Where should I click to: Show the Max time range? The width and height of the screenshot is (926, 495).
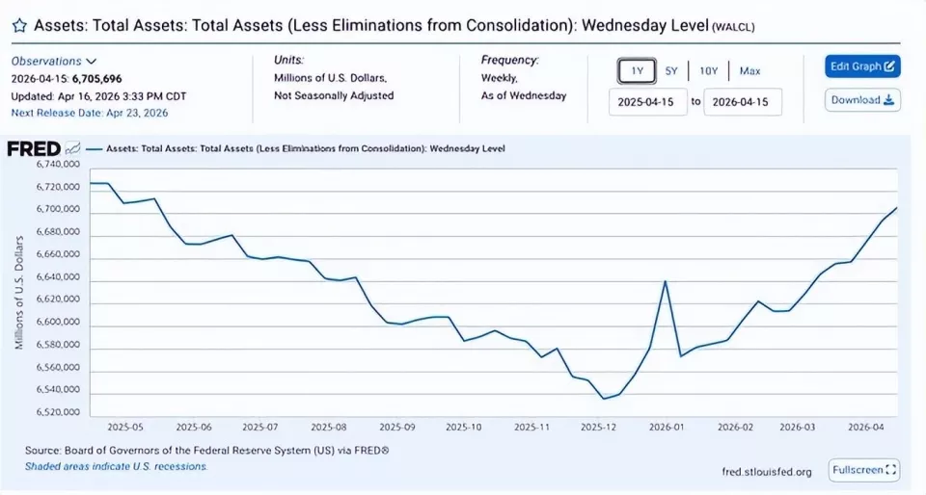[749, 70]
